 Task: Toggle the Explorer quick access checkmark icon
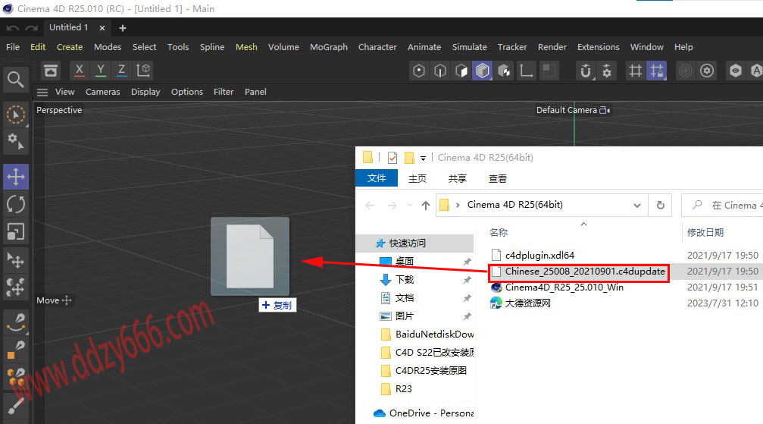392,158
